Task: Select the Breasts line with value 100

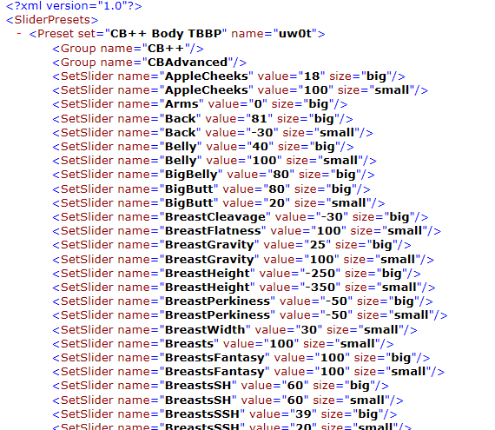Action: pyautogui.click(x=223, y=344)
